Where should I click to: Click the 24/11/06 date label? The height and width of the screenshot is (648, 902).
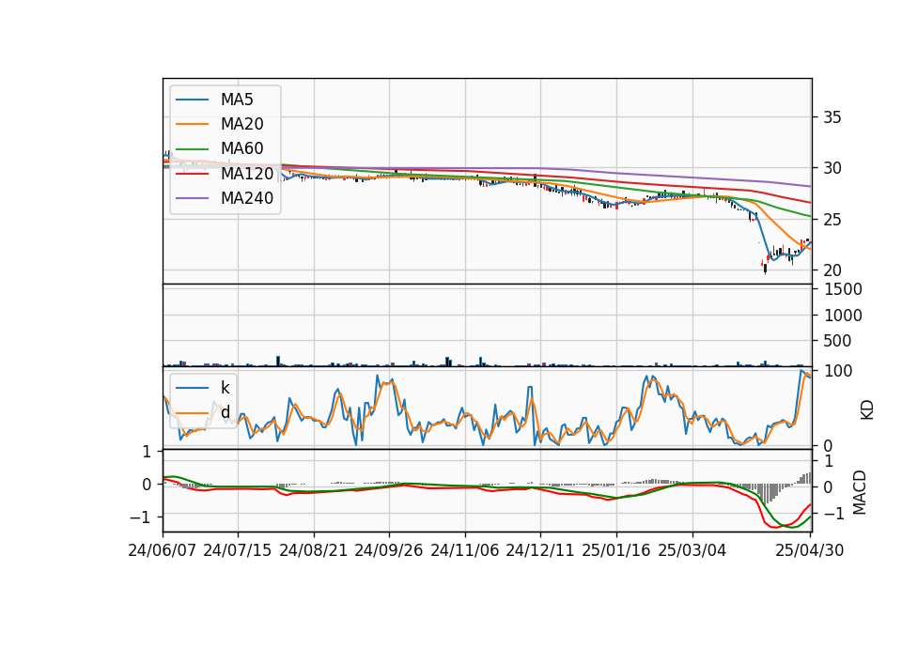point(464,550)
